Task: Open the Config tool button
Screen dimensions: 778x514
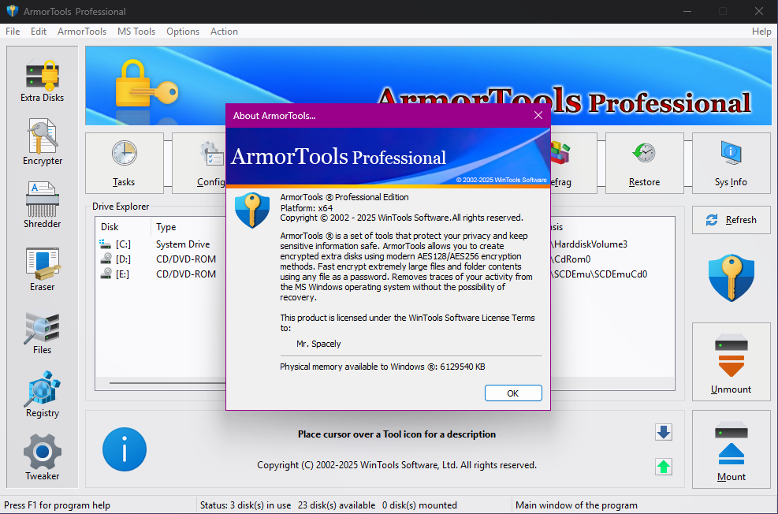Action: pos(199,162)
